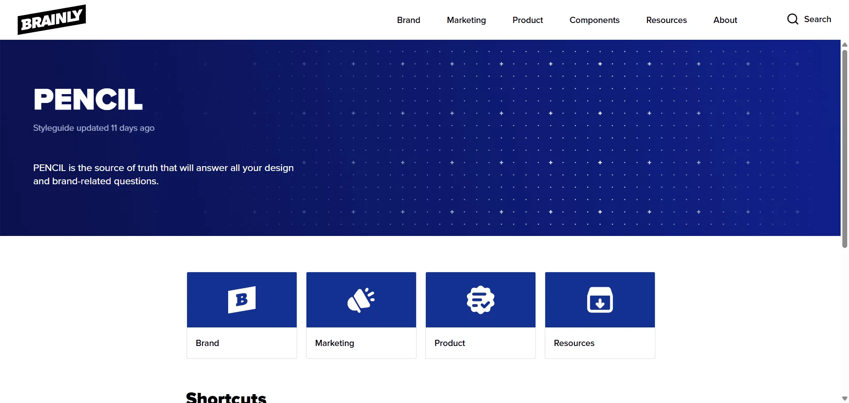Click the vertical page scrollbar thumb

(845, 148)
